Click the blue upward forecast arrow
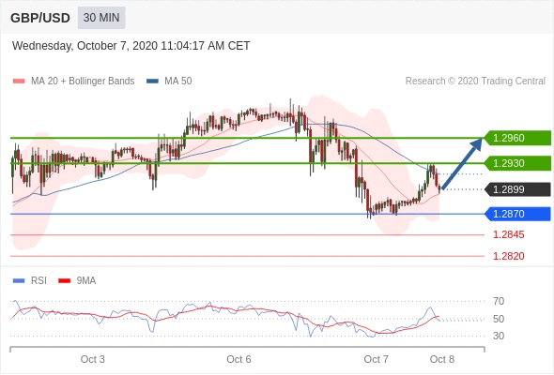 point(461,164)
